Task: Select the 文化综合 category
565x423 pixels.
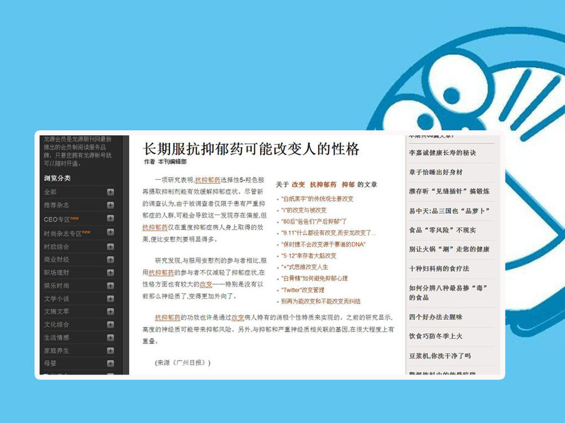Action: (56, 324)
